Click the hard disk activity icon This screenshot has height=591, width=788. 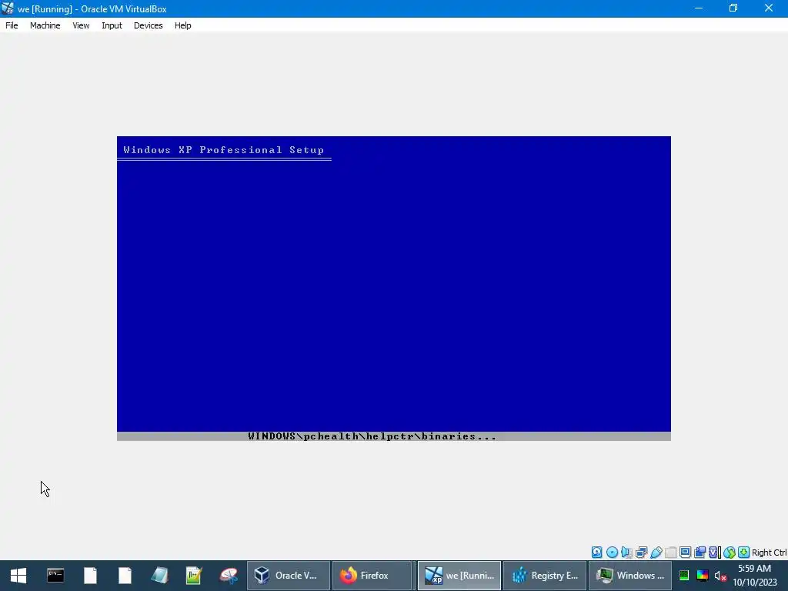pos(596,553)
